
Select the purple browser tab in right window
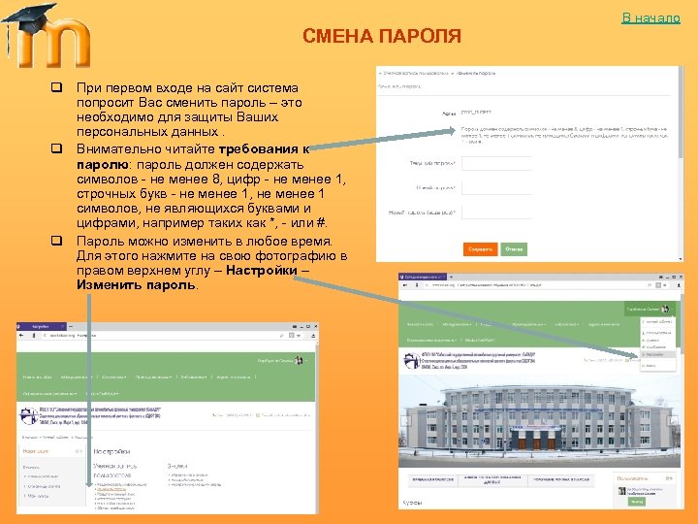tap(423, 278)
